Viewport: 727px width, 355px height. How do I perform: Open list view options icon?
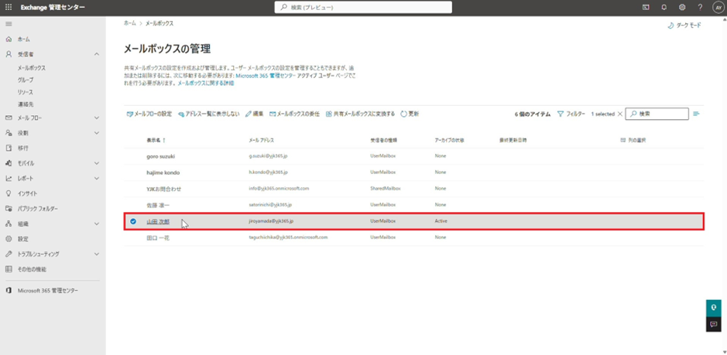(x=696, y=114)
